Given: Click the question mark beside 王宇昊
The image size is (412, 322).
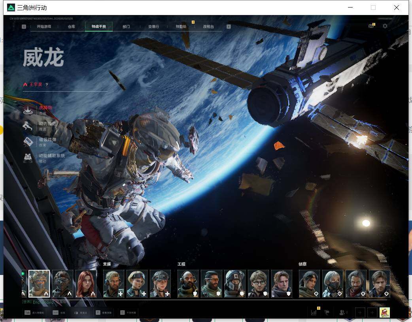Looking at the screenshot, I should pyautogui.click(x=47, y=85).
